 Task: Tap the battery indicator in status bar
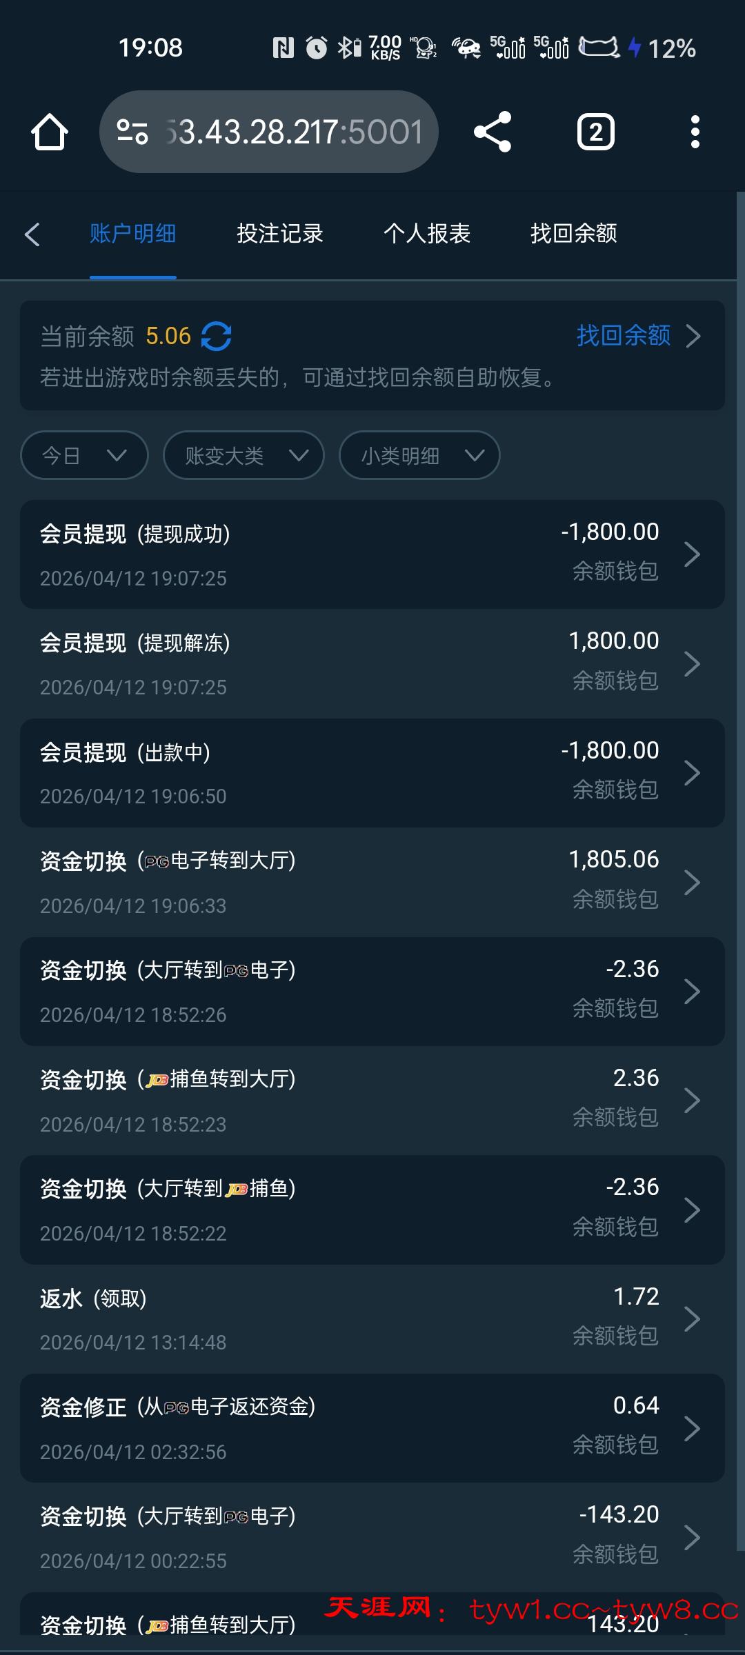coord(599,48)
